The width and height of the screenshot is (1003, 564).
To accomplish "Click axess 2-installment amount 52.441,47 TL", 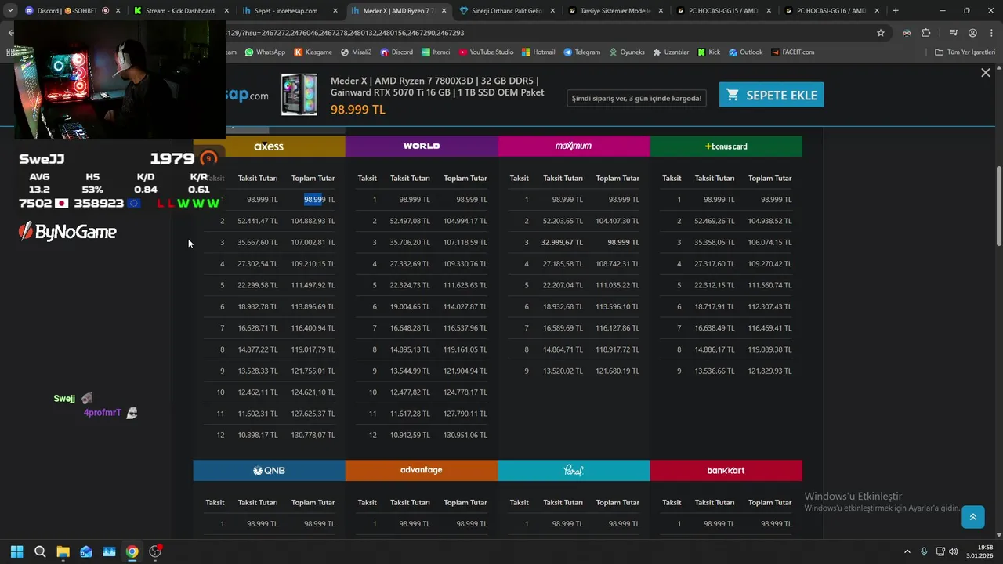I will (x=258, y=222).
